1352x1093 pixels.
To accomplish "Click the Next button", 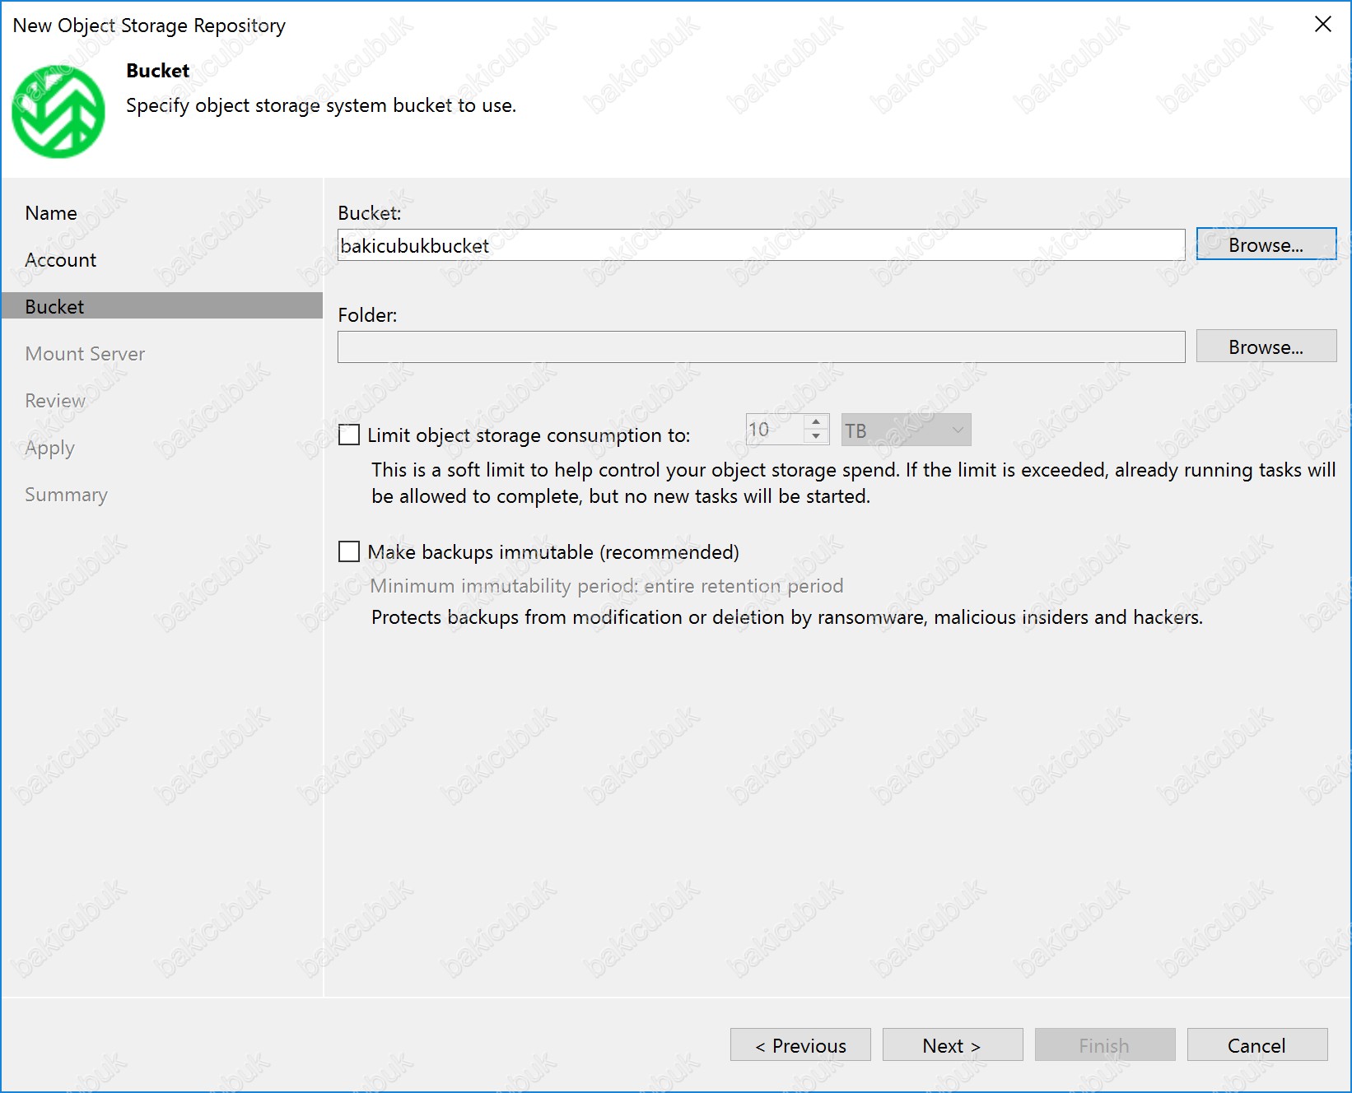I will [952, 1045].
